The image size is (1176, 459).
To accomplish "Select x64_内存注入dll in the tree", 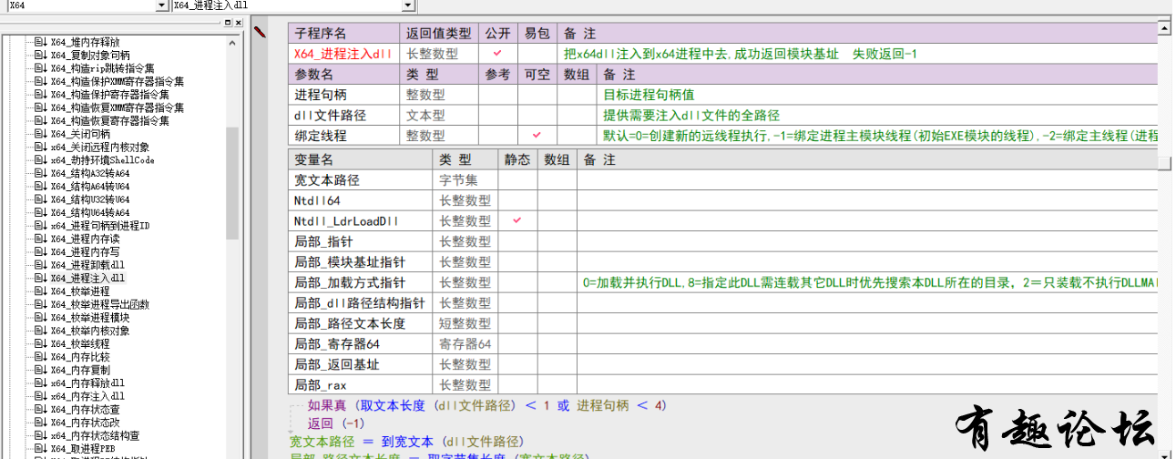I will [87, 396].
